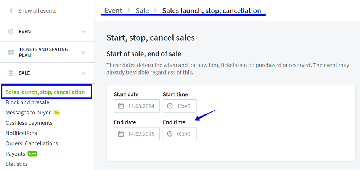Viewport: 360px width, 170px height.
Task: Click the ticket icon in the sidebar
Action: point(11,52)
